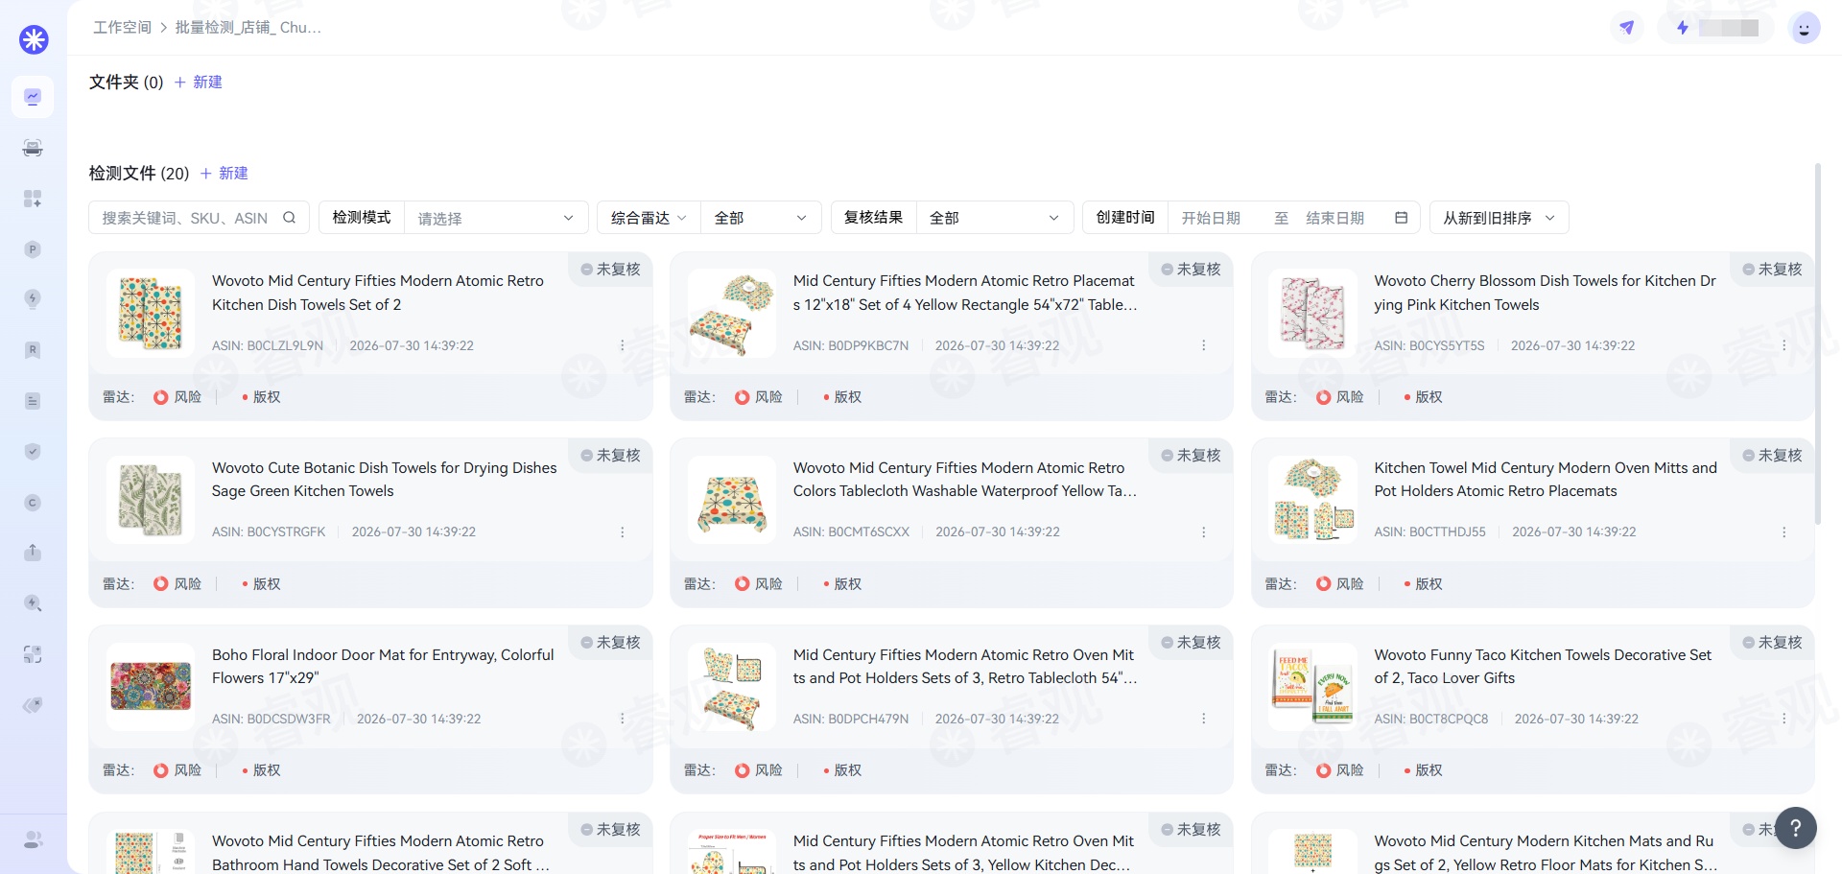Click 风险 radar status on ASIN B0DP9KBC7N card

(759, 397)
